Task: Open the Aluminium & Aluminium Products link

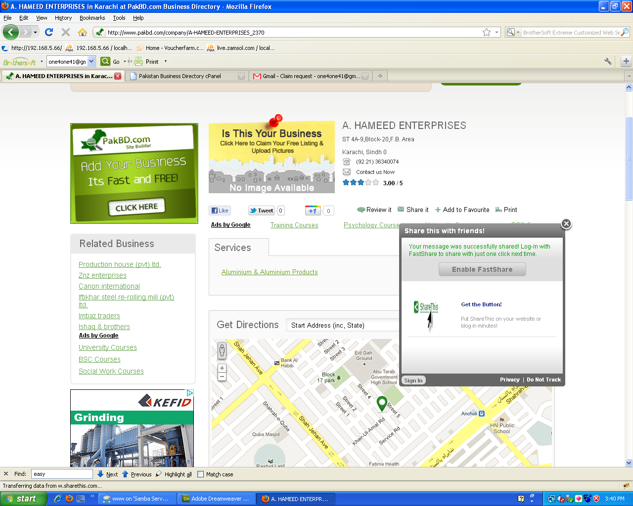Action: tap(270, 272)
